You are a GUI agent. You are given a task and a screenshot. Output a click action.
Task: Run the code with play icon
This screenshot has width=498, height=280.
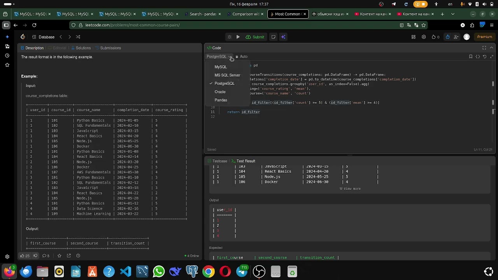238,37
